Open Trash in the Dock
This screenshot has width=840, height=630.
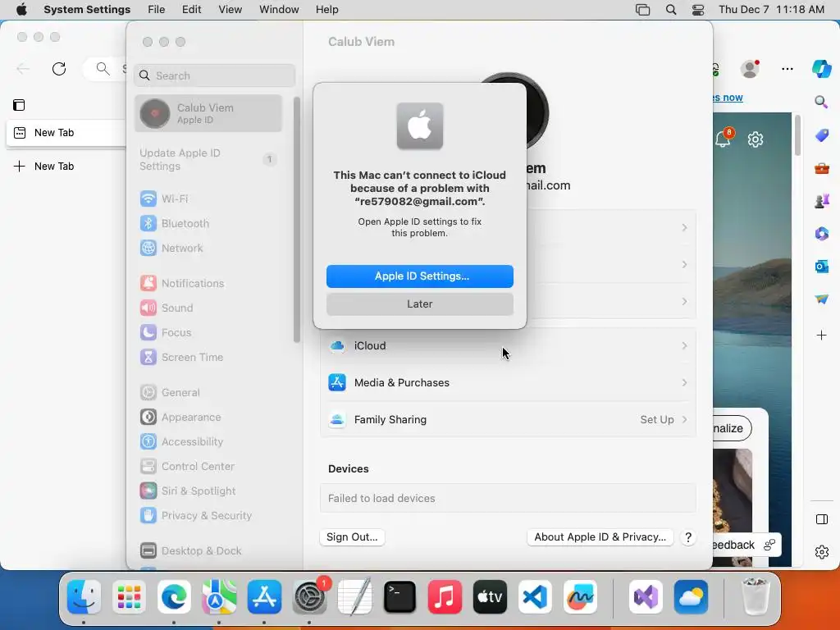(x=756, y=597)
